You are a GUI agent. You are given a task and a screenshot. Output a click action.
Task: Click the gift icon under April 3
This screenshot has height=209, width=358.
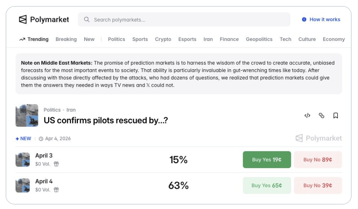pos(56,164)
